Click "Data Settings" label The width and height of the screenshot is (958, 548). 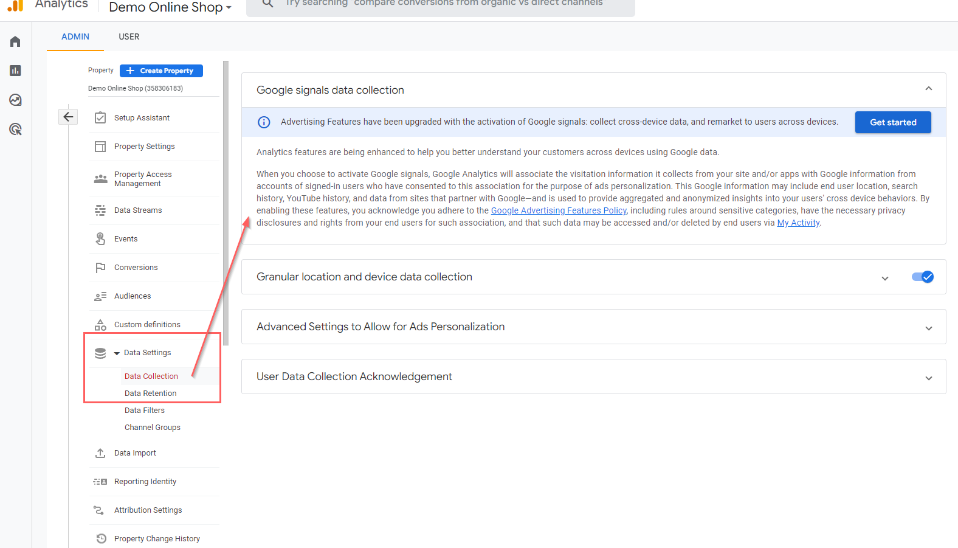147,353
